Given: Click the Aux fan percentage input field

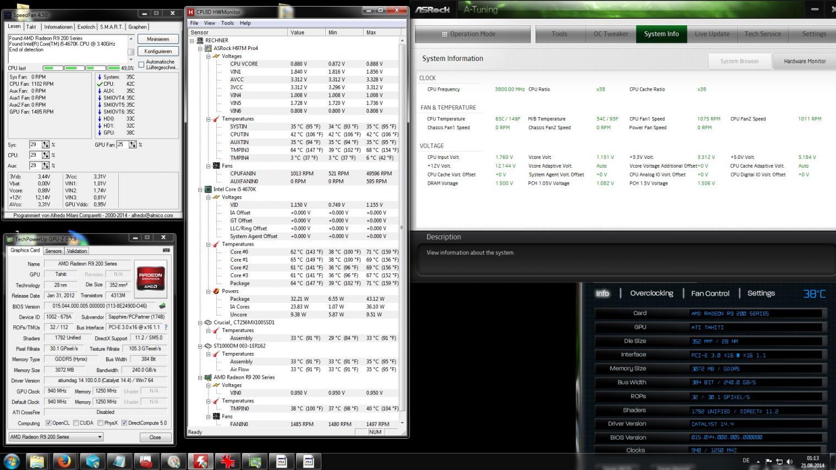Looking at the screenshot, I should [x=35, y=165].
